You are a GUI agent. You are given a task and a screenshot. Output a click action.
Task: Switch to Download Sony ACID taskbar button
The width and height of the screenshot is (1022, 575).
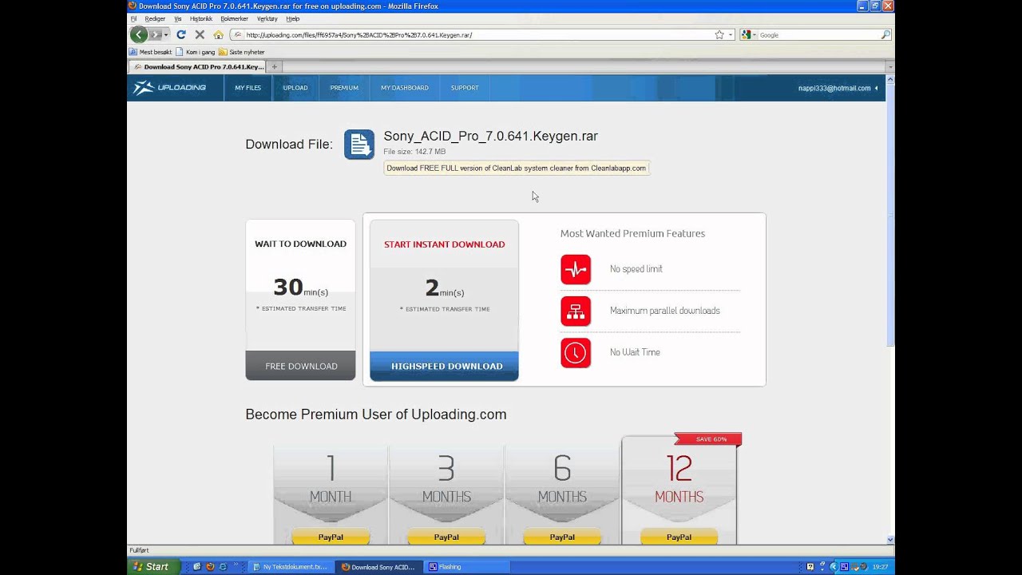click(x=378, y=567)
